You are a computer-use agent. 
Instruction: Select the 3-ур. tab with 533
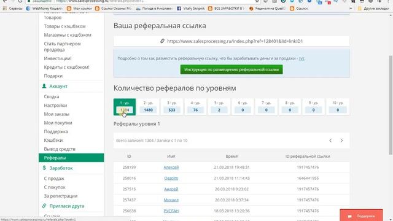point(172,107)
